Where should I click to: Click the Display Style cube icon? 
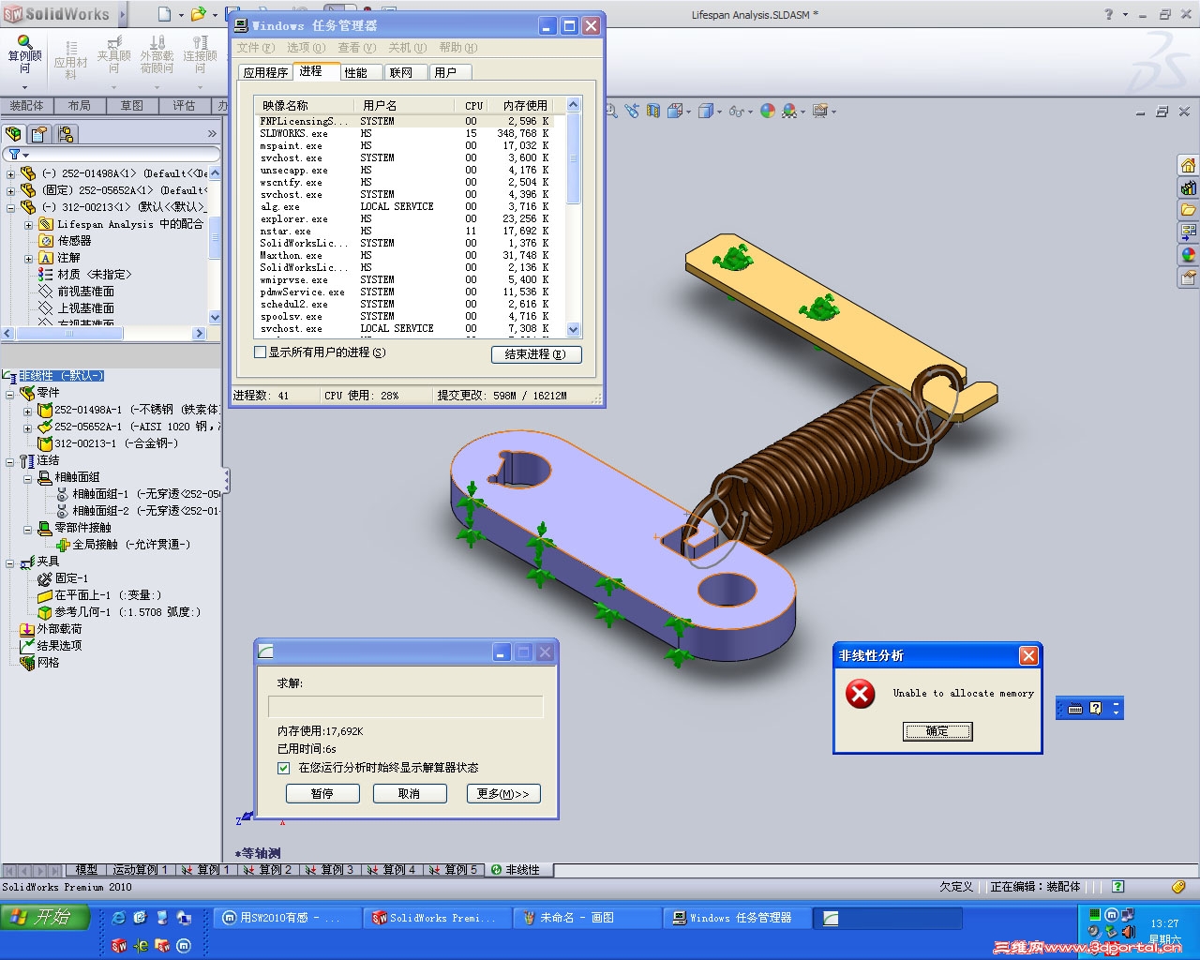click(706, 111)
